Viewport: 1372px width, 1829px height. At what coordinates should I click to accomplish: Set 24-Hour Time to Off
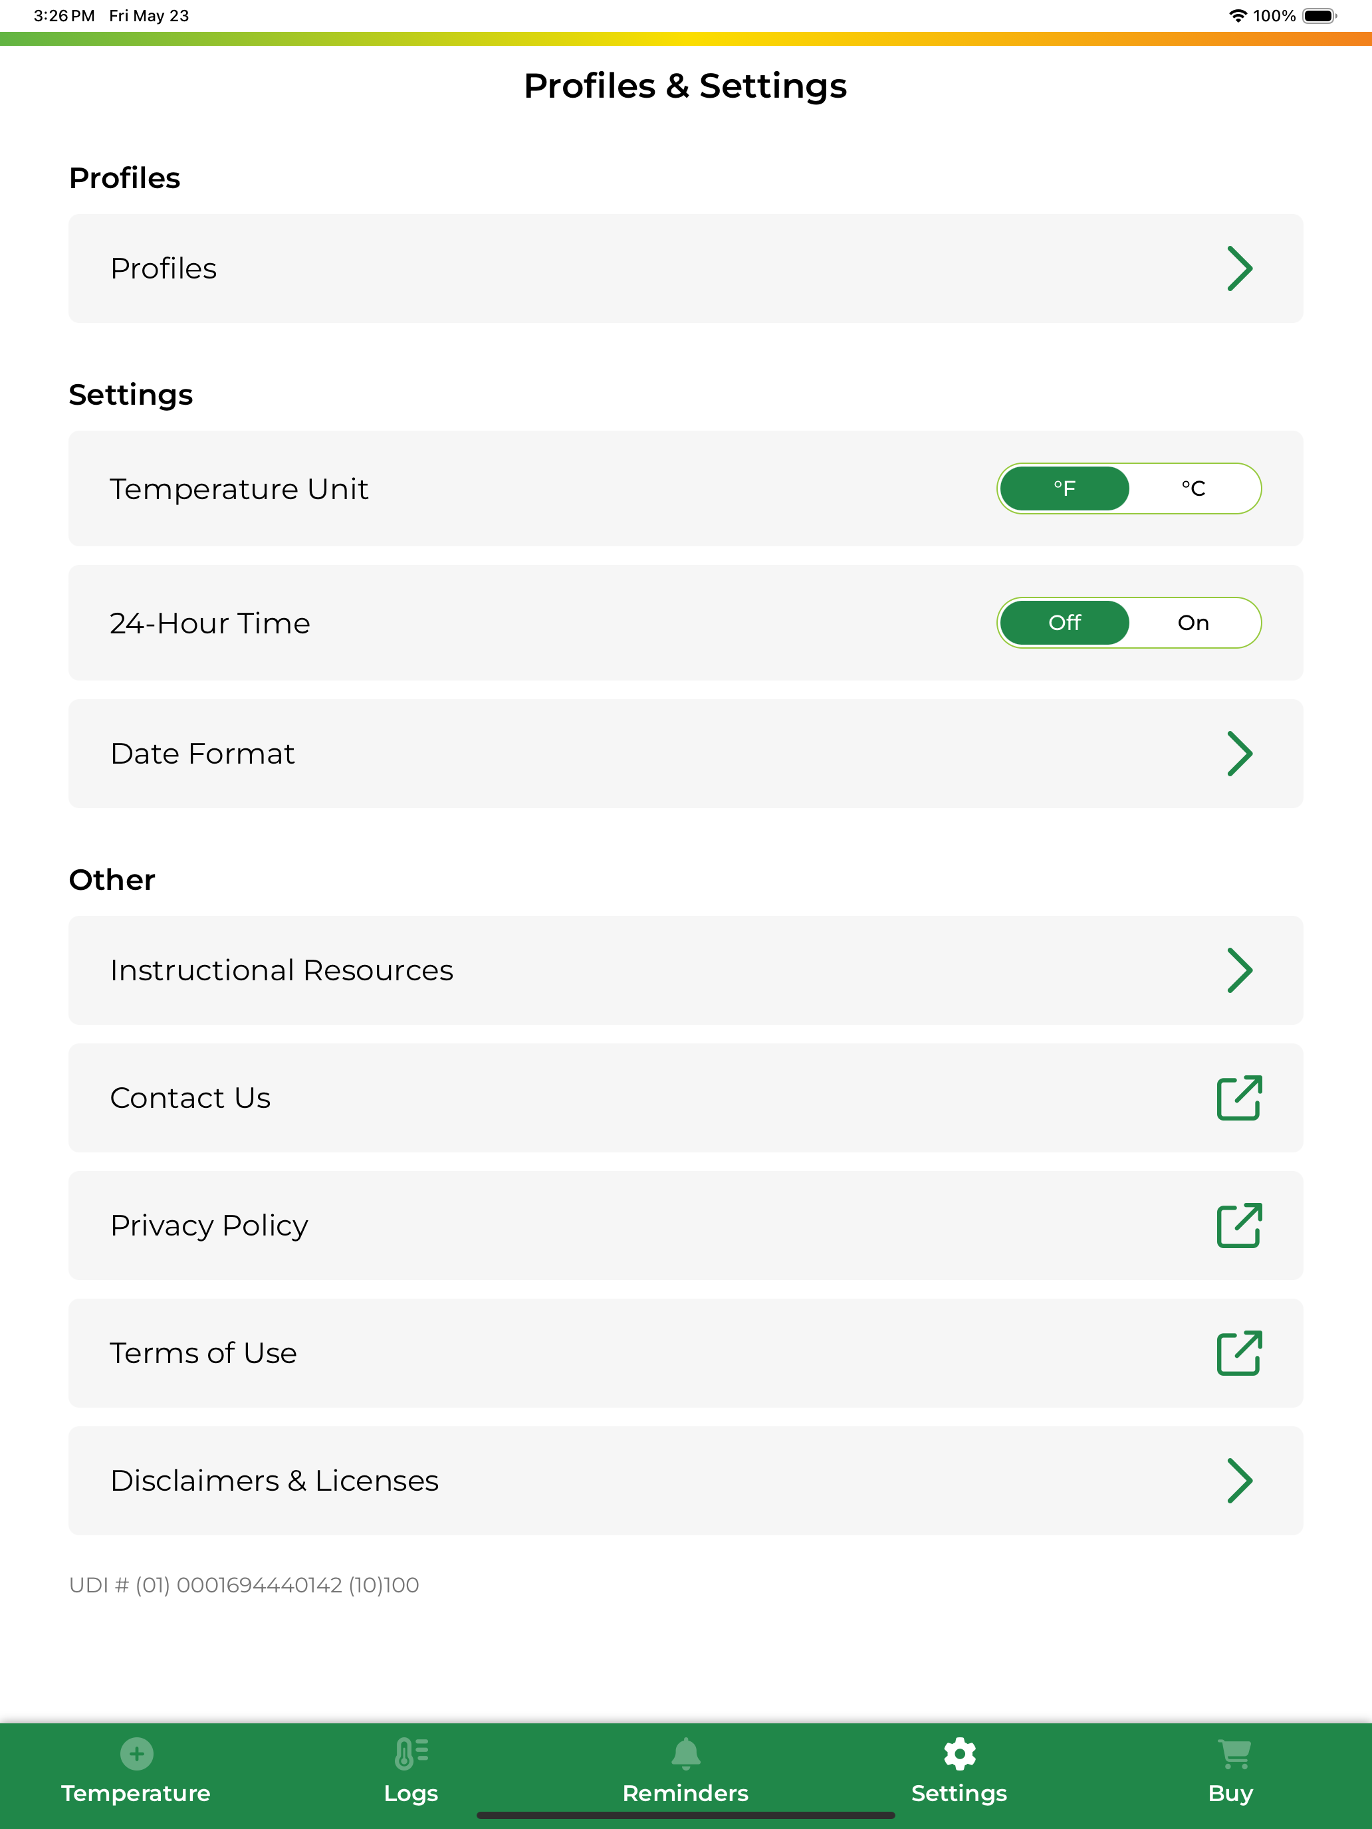pos(1064,623)
